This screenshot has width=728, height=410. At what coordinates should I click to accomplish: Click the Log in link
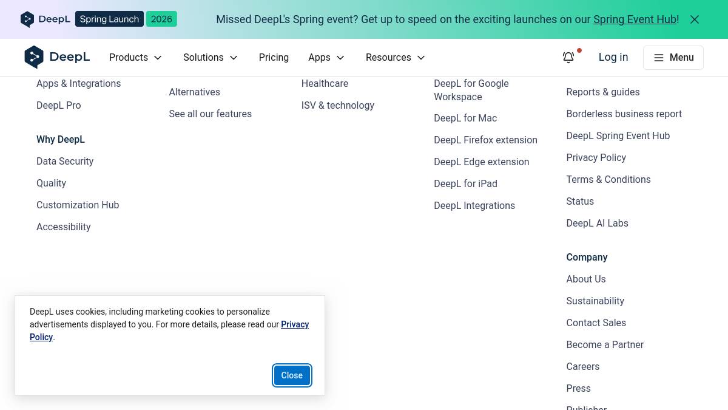613,57
